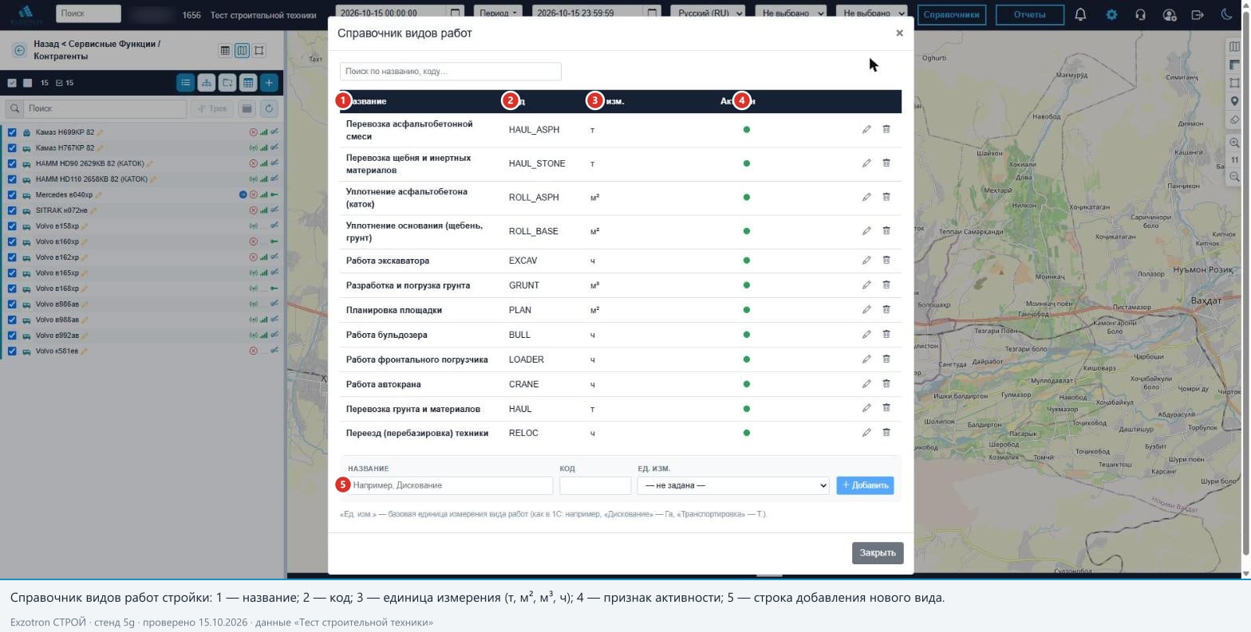Uncheck SITRAK н072не vehicle checkbox

click(12, 210)
